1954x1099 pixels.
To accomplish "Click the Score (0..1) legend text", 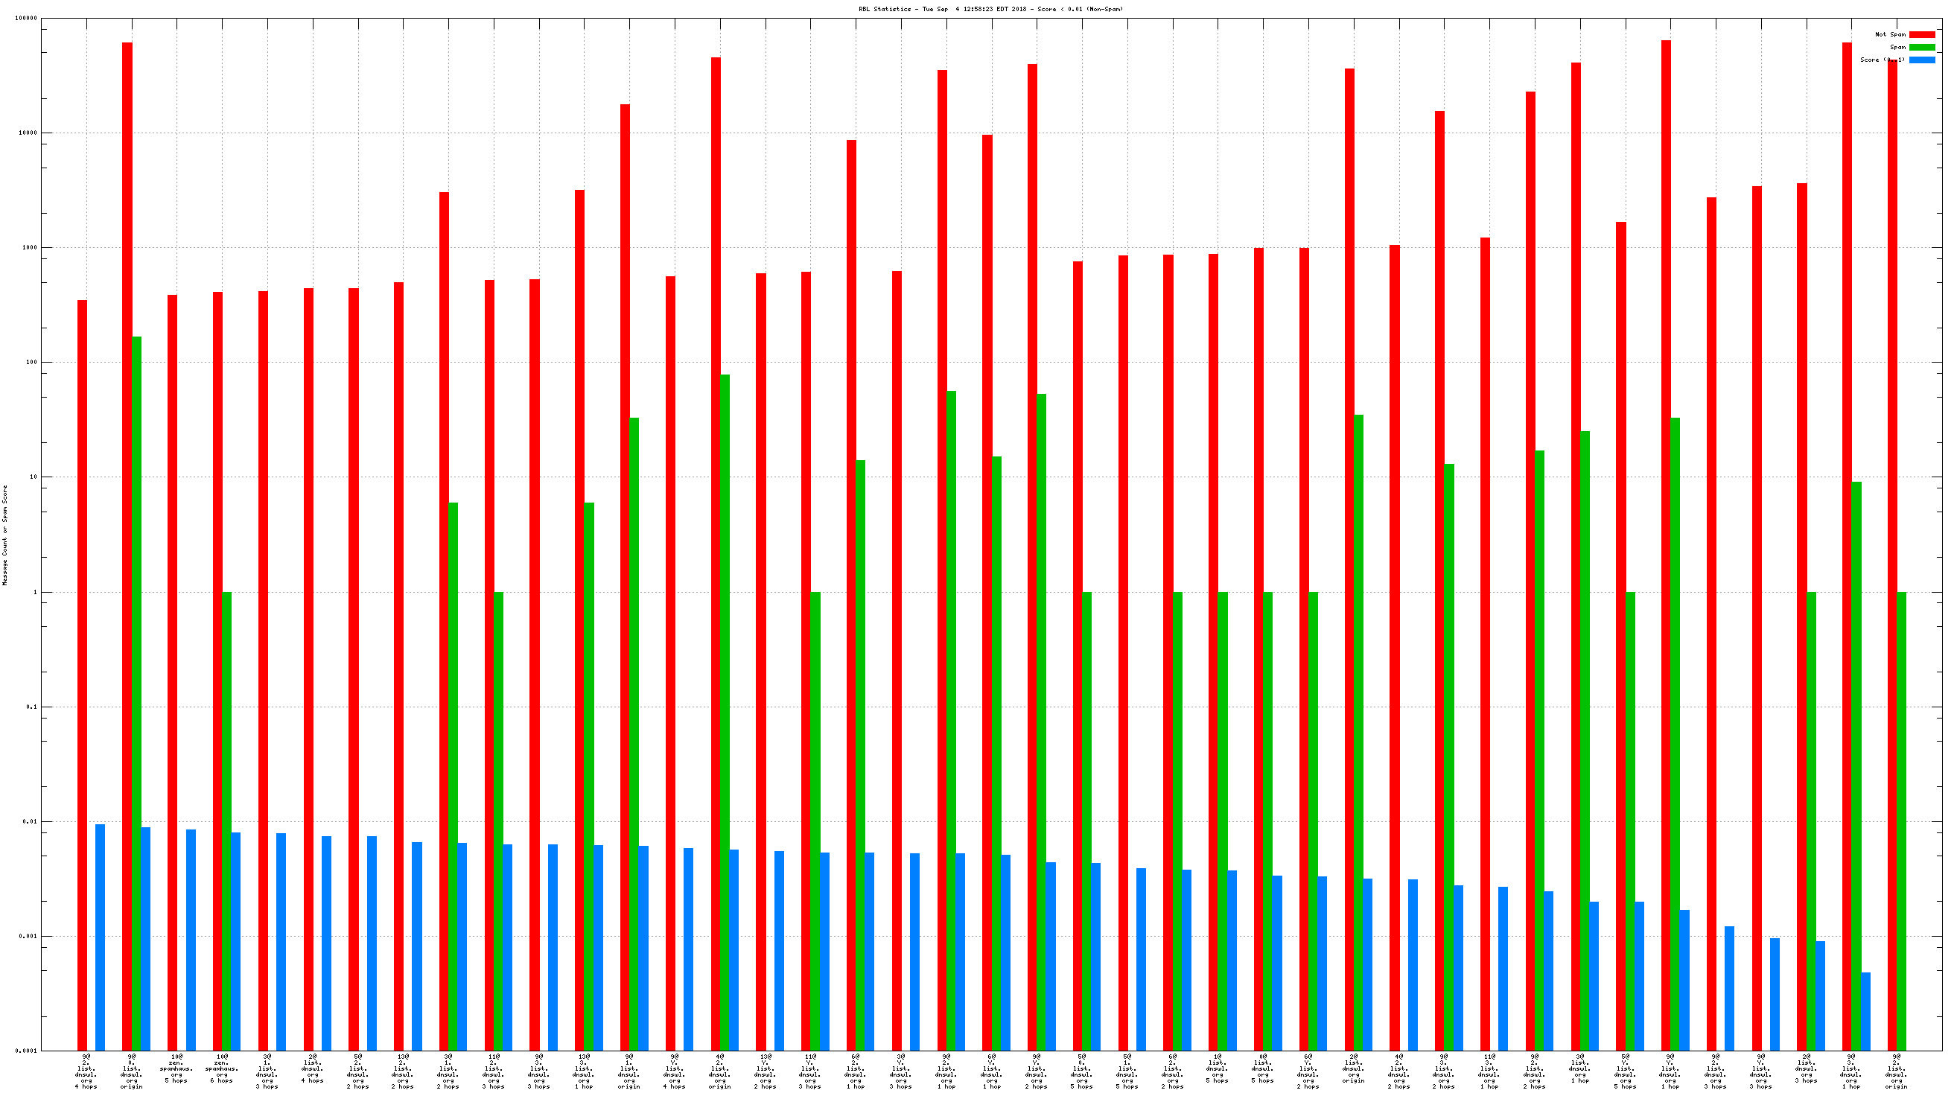I will click(x=1882, y=60).
